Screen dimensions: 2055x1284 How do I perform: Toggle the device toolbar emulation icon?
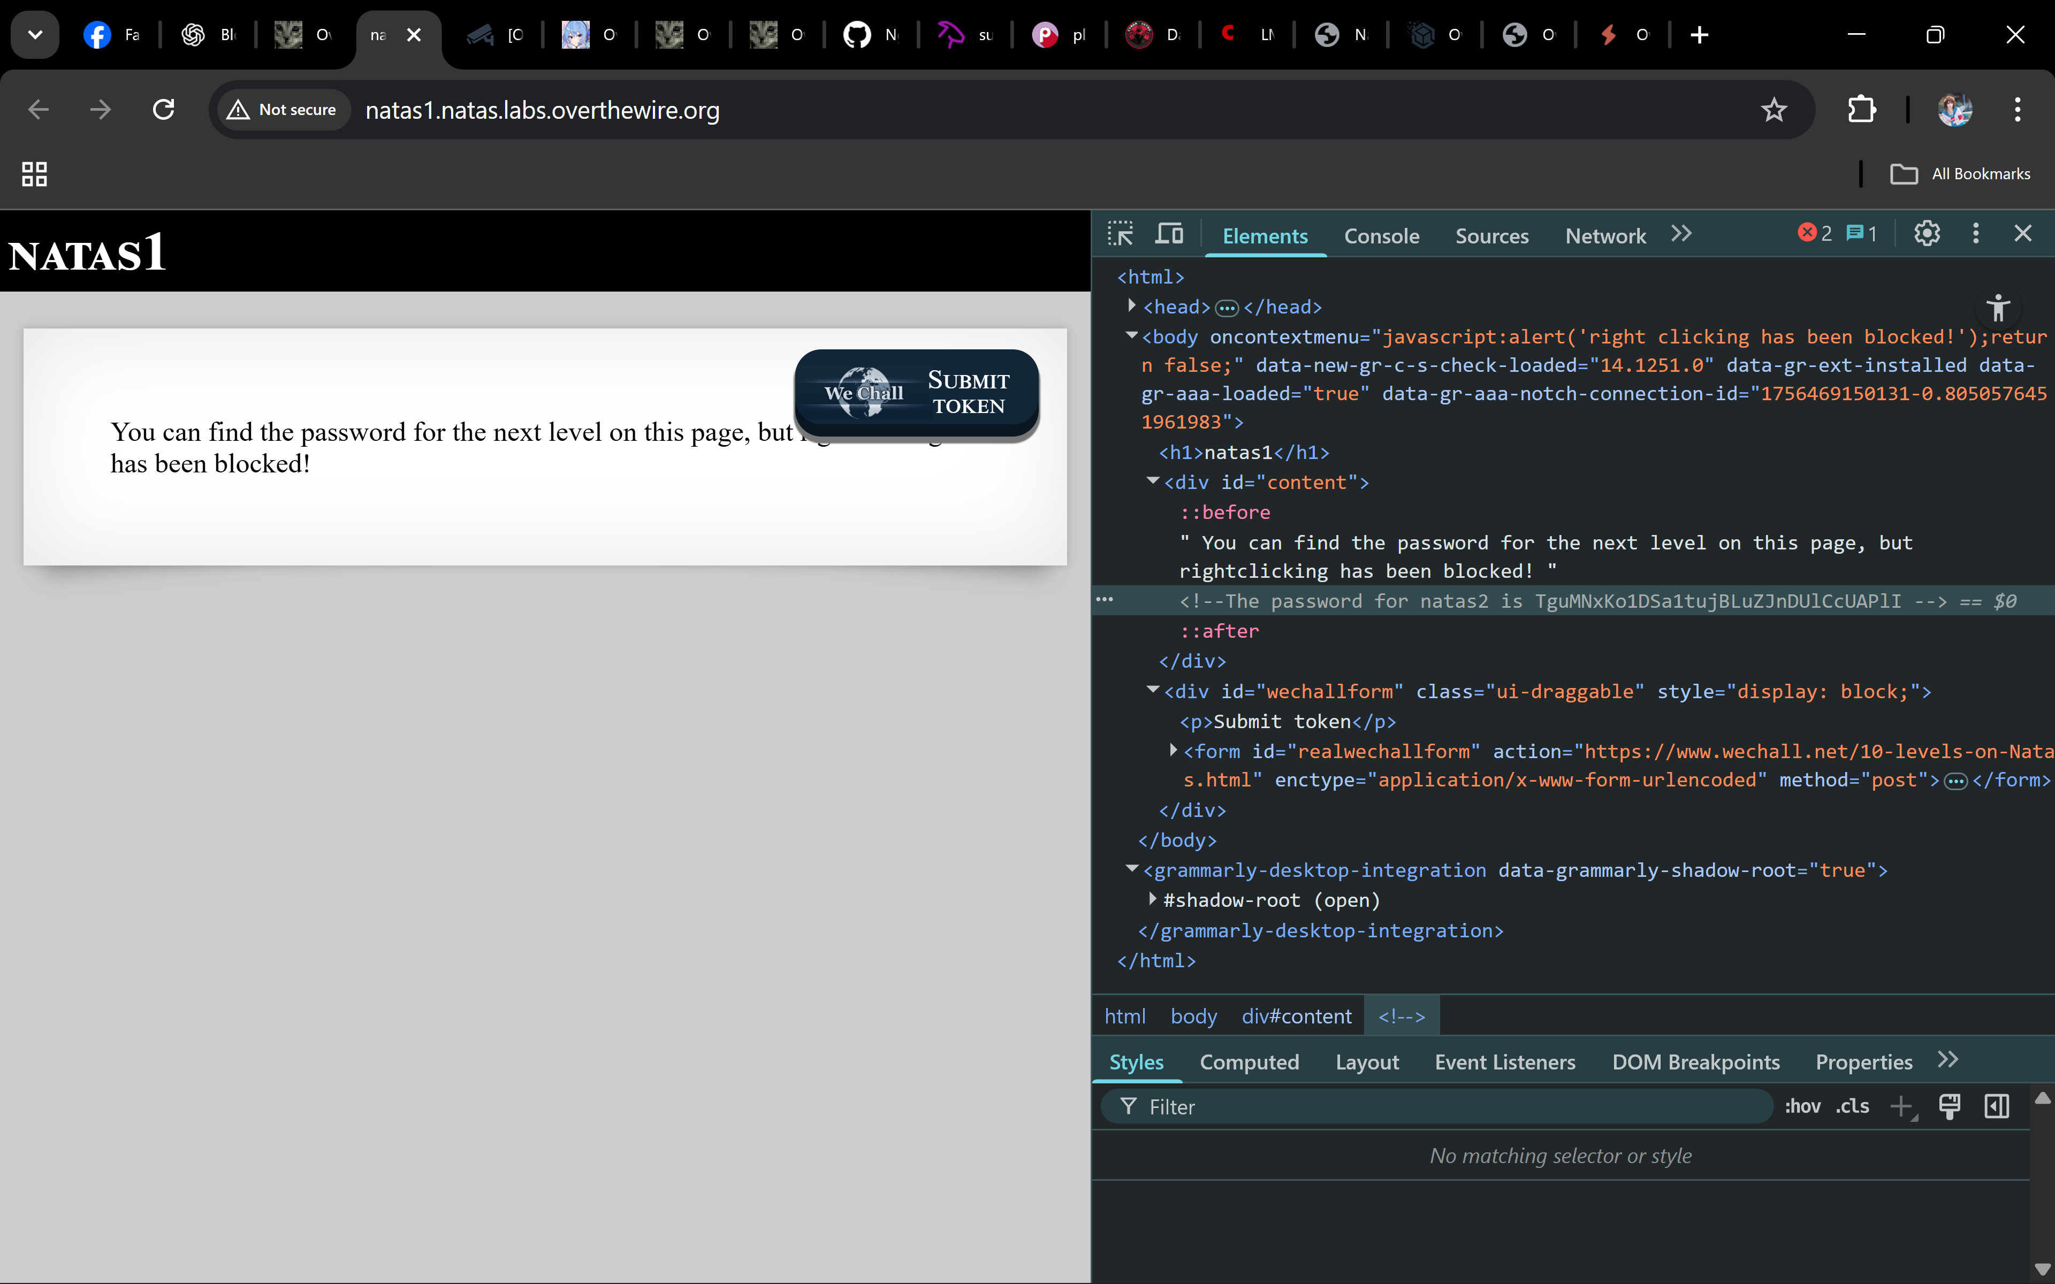(x=1169, y=234)
